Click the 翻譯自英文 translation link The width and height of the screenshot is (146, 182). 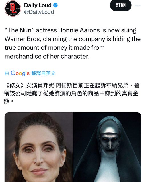(44, 73)
